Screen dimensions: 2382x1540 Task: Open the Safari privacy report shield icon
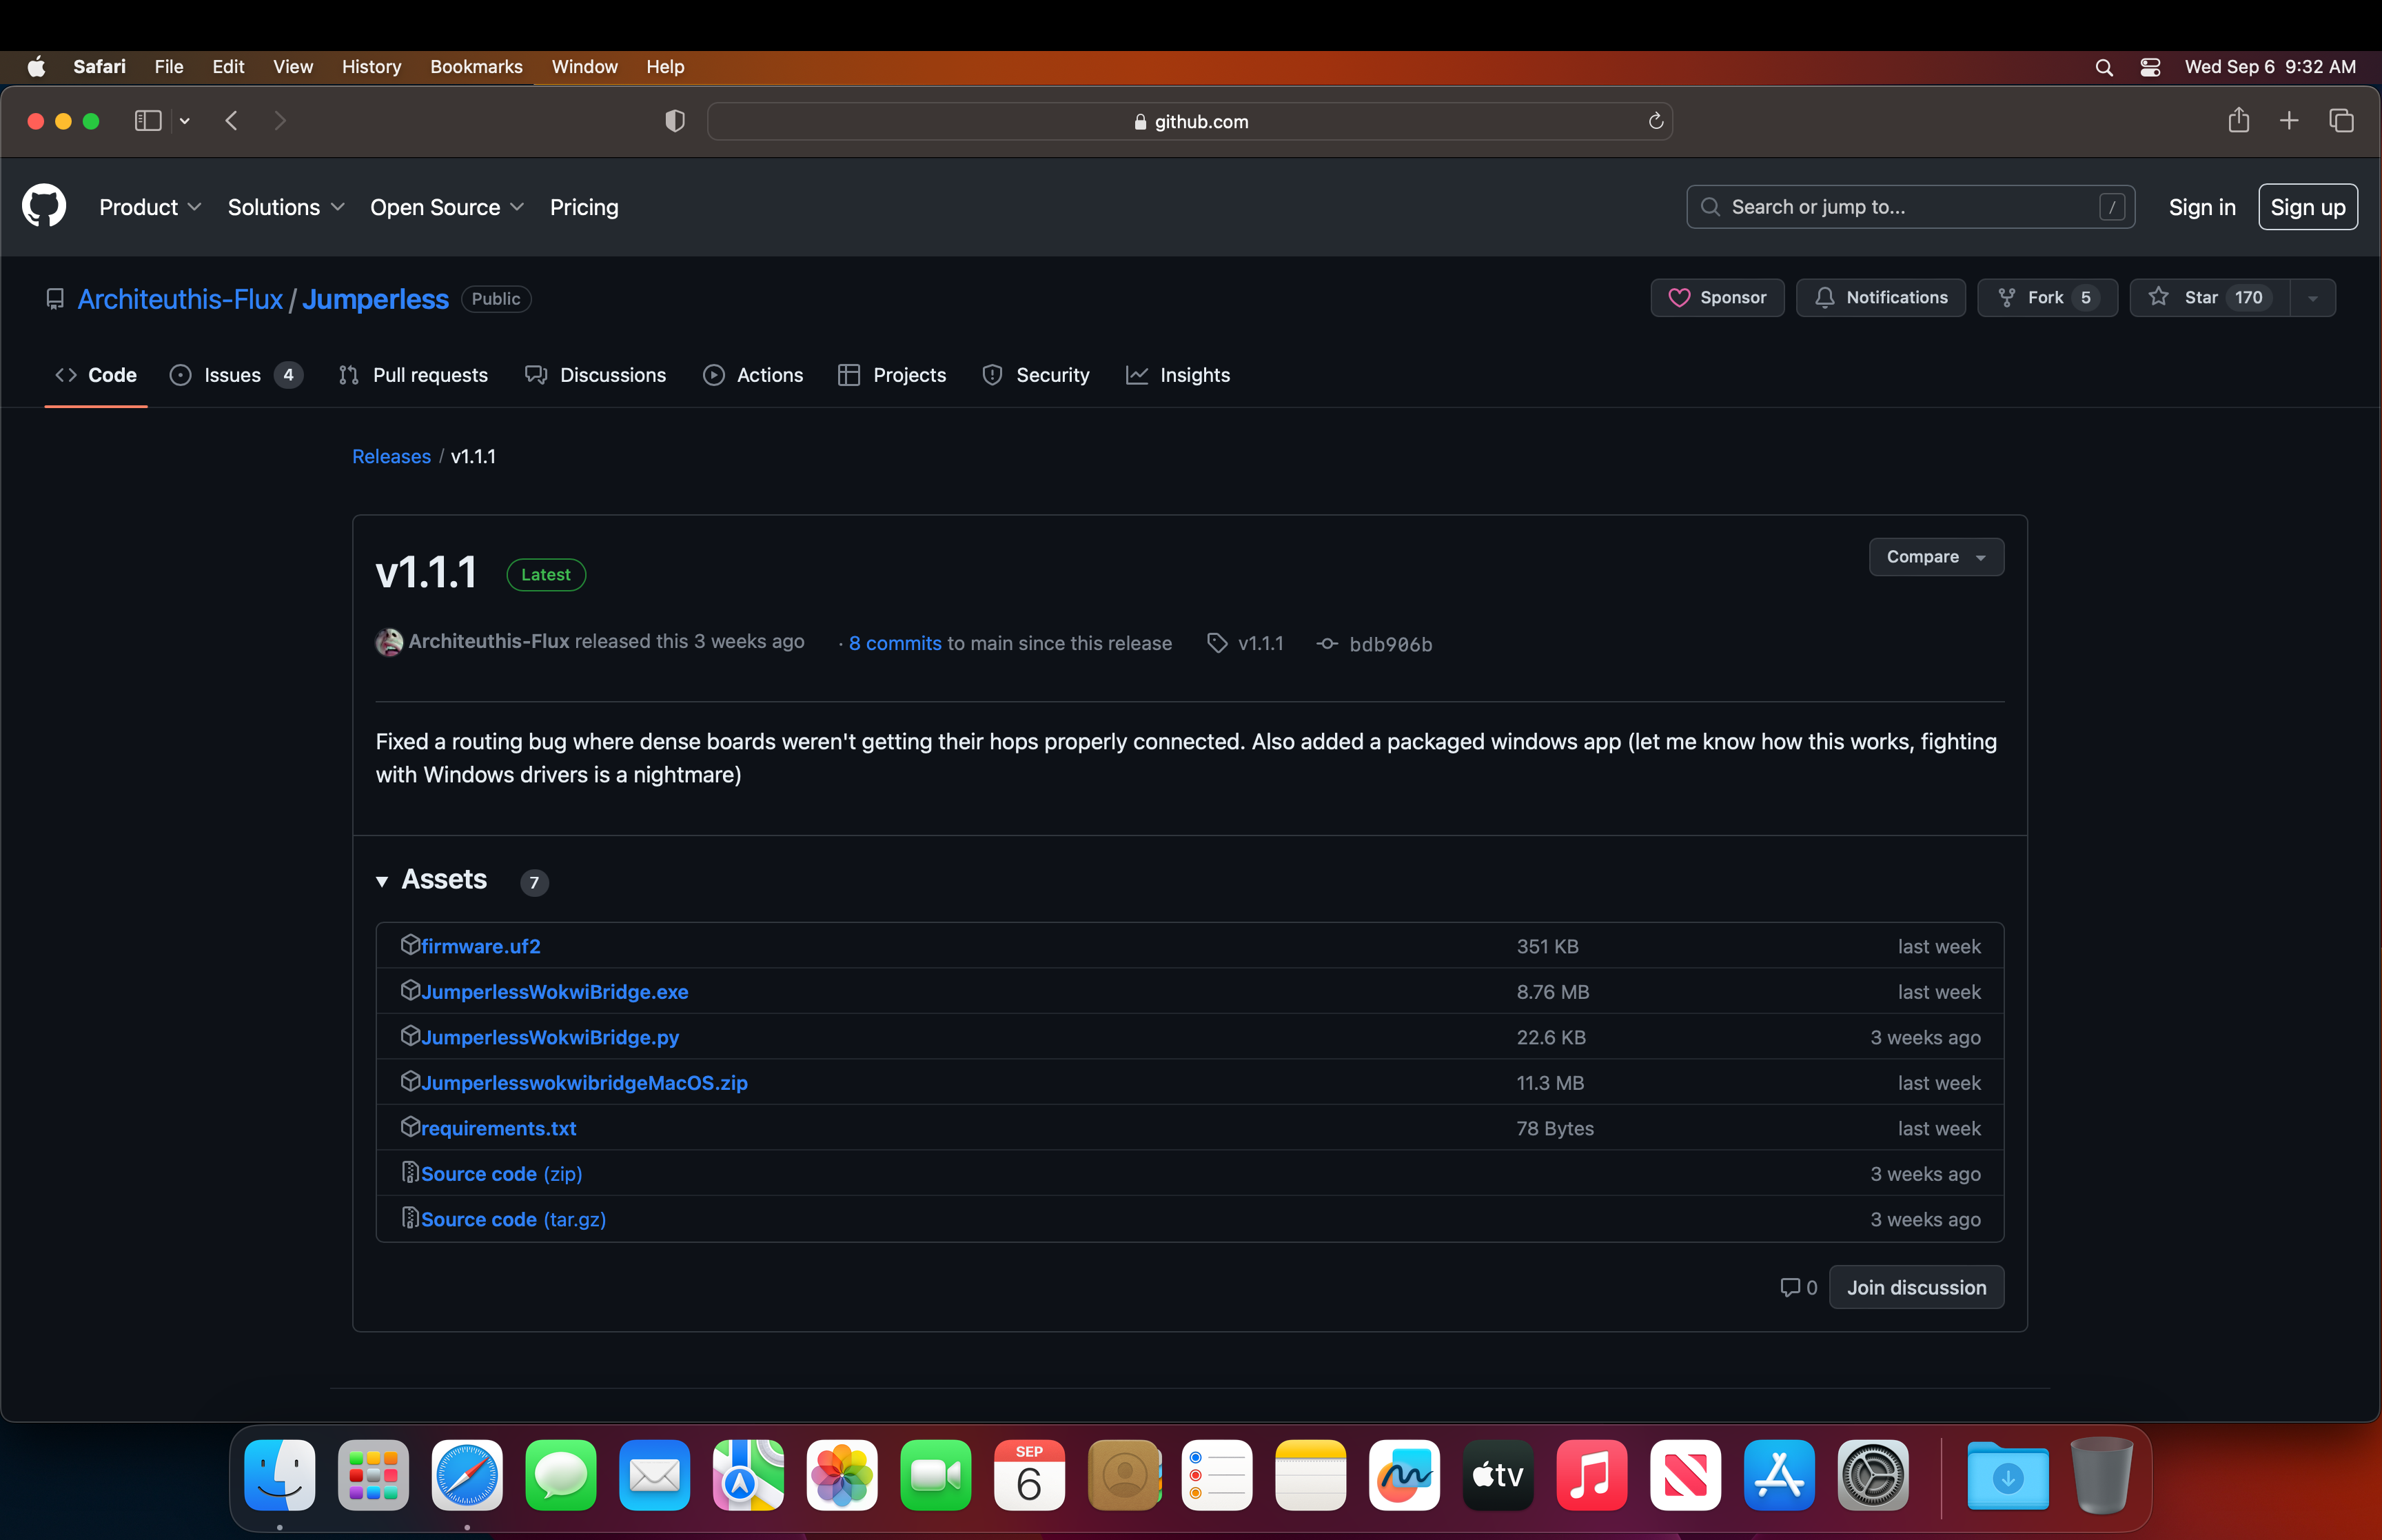pyautogui.click(x=675, y=121)
